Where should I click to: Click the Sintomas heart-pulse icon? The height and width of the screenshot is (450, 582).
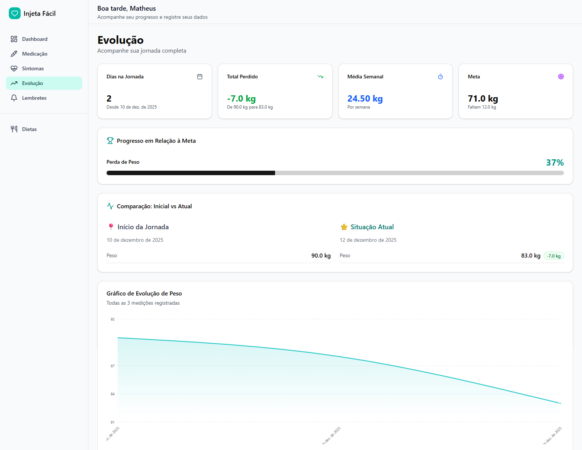tap(14, 68)
